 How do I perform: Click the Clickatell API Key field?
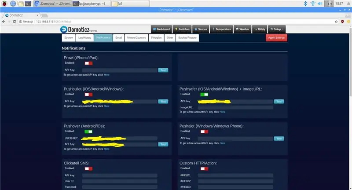(120, 175)
